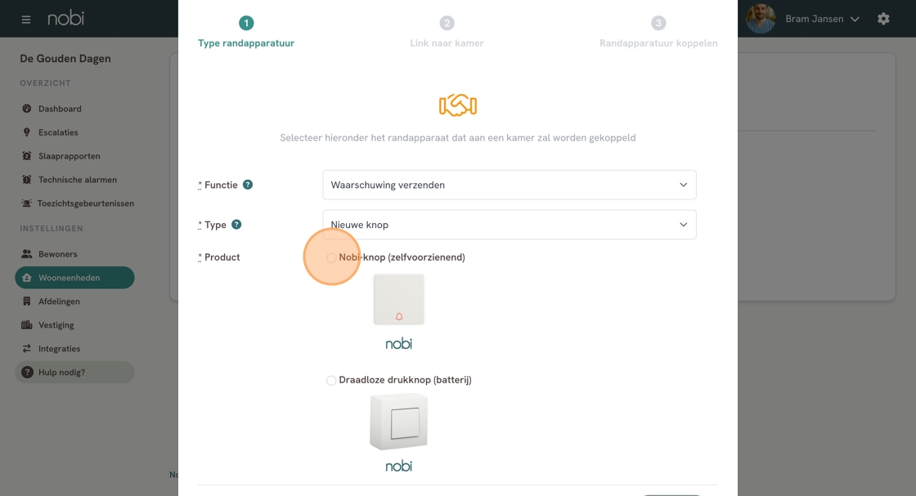Screen dimensions: 916x496
Task: Click the Dashboard gauge icon in sidebar
Action: 27,109
